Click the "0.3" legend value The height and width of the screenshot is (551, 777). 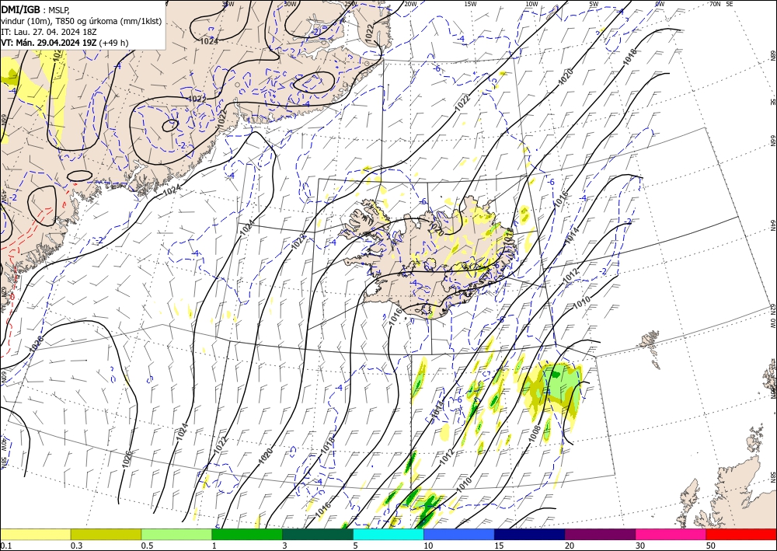pyautogui.click(x=76, y=546)
